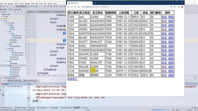Click the 入职日期 column header
The height and width of the screenshot is (111, 198).
click(124, 13)
